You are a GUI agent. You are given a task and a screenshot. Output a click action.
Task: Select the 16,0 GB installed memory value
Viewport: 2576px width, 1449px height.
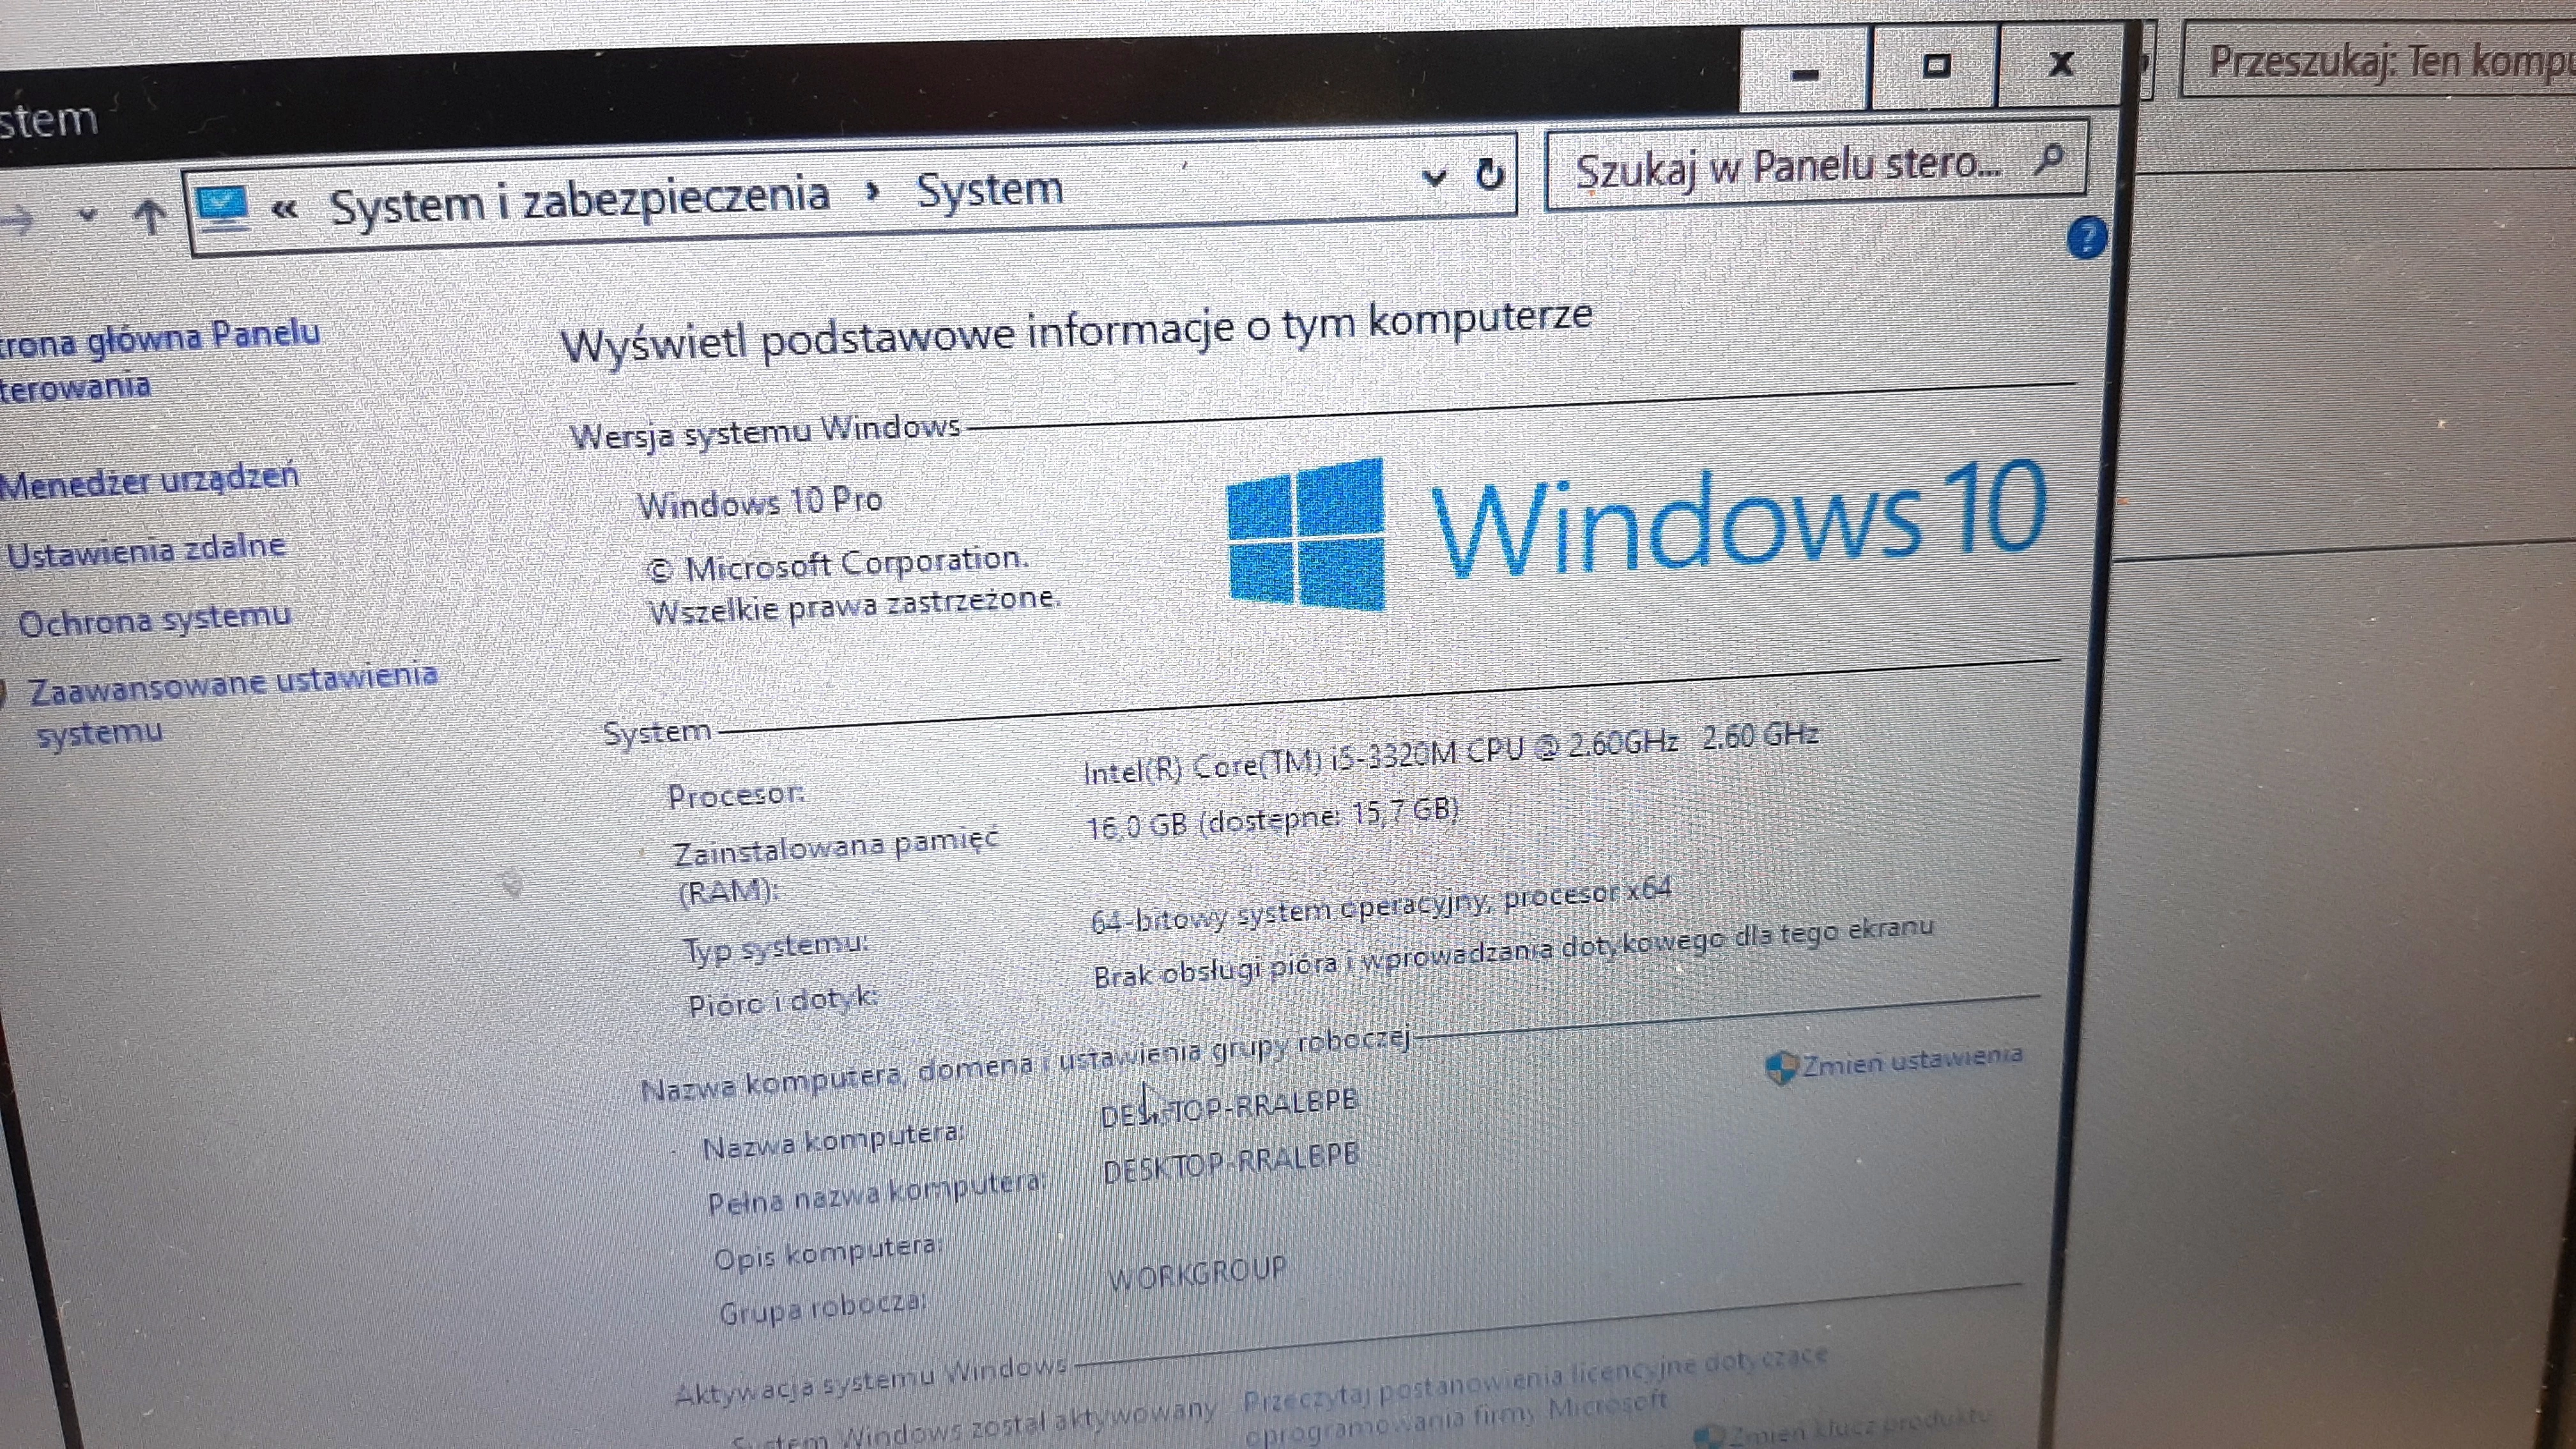click(1273, 819)
